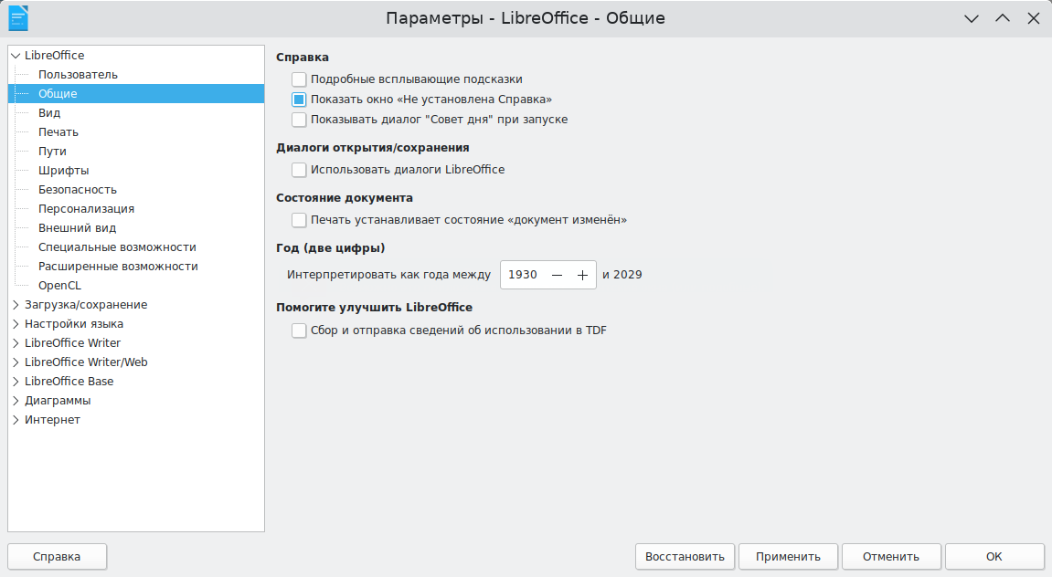This screenshot has height=577, width=1052.
Task: Open the «Безопасность» settings page
Action: 77,190
